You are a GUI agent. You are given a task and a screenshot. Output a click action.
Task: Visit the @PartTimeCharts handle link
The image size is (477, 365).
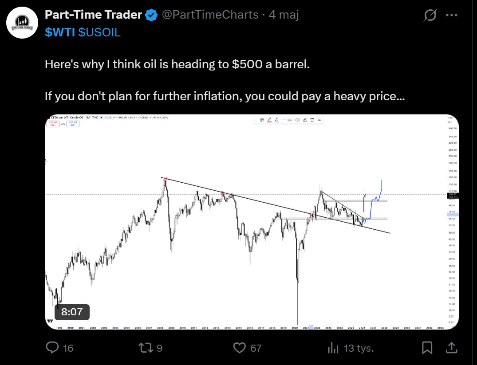pos(210,15)
